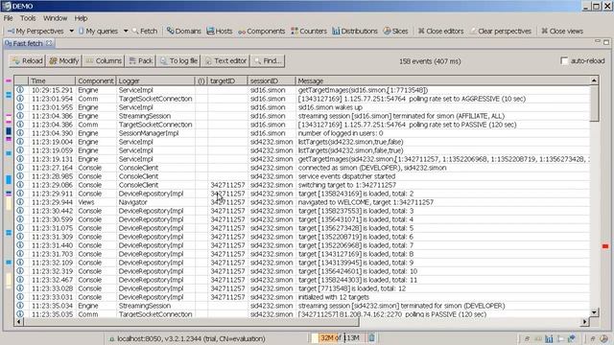Click the down arrow of the vertical scrollbar
The image size is (614, 345).
(594, 312)
